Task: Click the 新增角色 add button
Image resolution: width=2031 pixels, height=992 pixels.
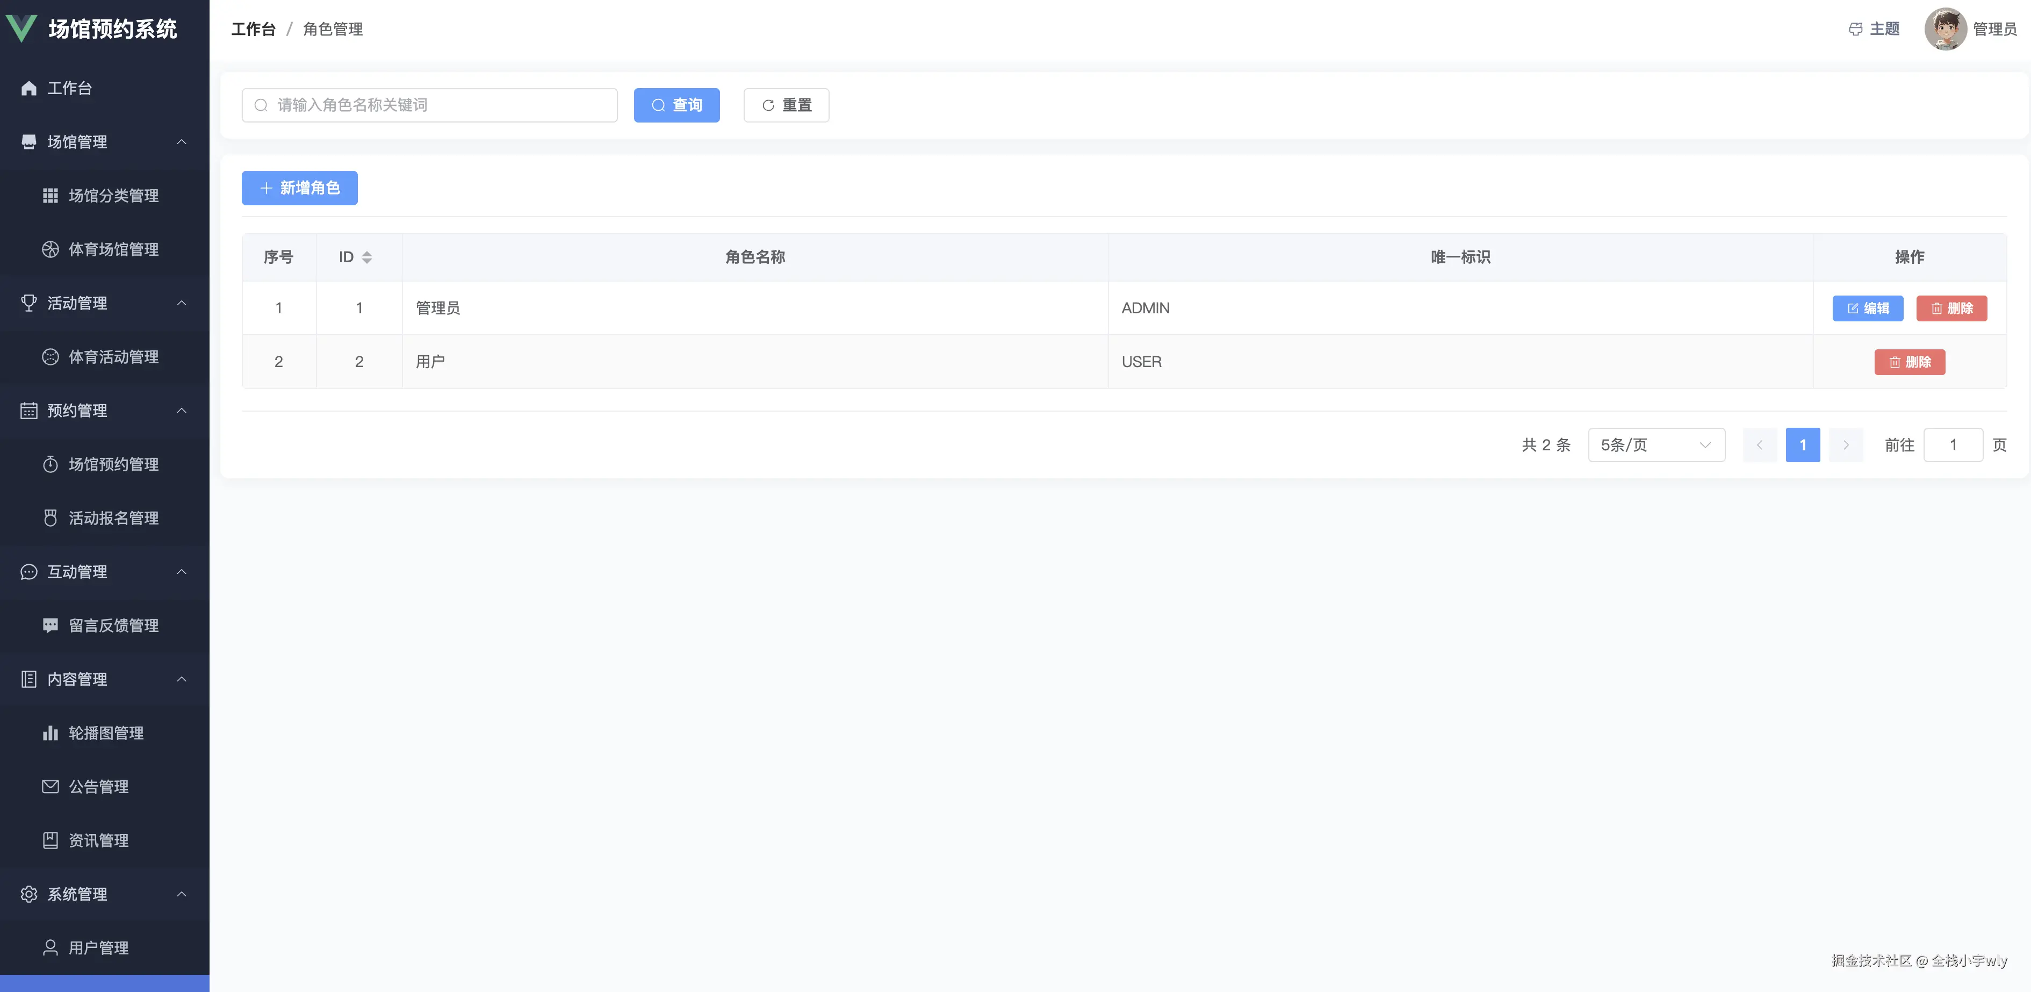Action: pyautogui.click(x=300, y=188)
